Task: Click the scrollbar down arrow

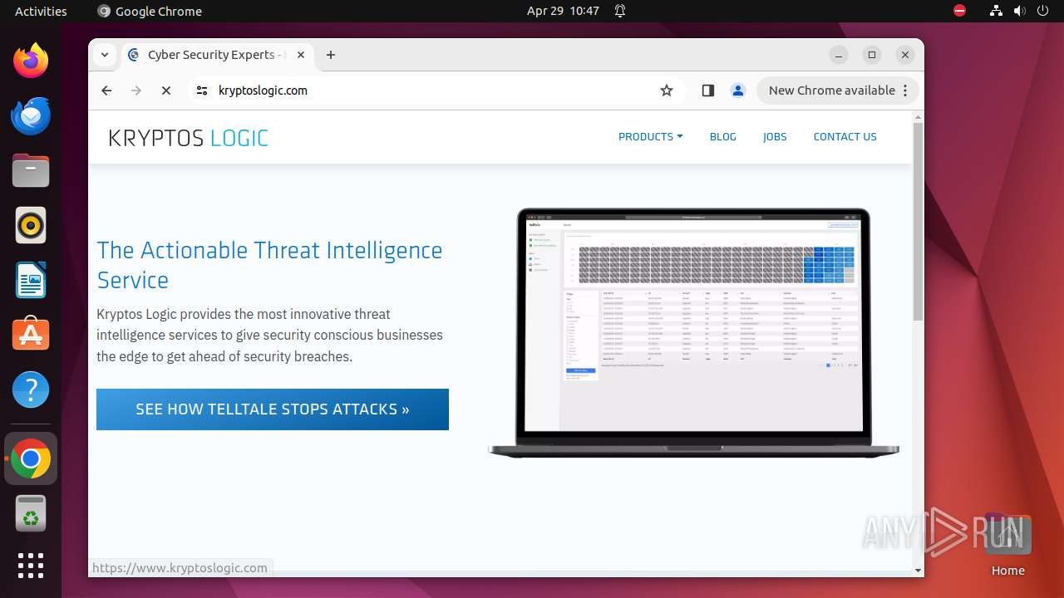Action: point(918,571)
